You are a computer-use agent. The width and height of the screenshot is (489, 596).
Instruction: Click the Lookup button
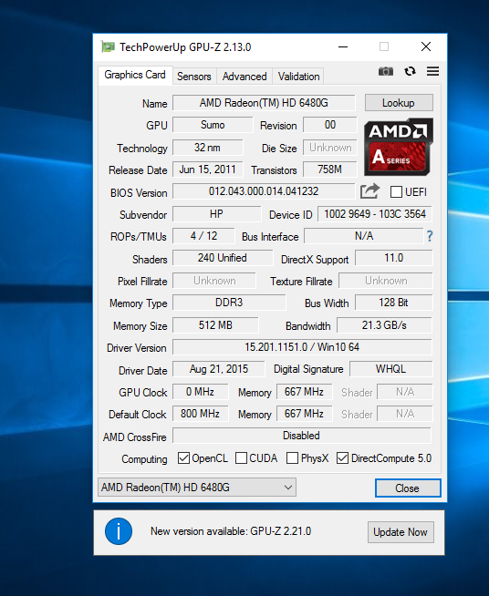coord(399,103)
